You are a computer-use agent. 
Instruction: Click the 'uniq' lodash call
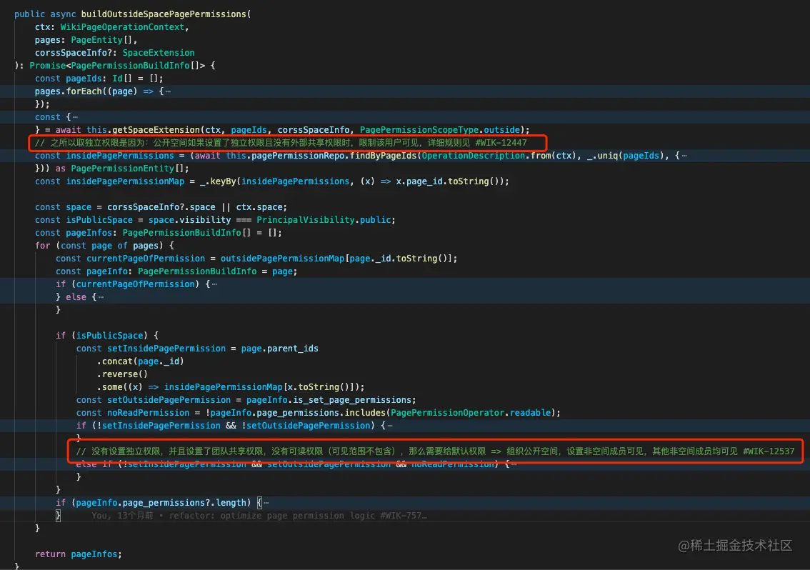pos(607,156)
